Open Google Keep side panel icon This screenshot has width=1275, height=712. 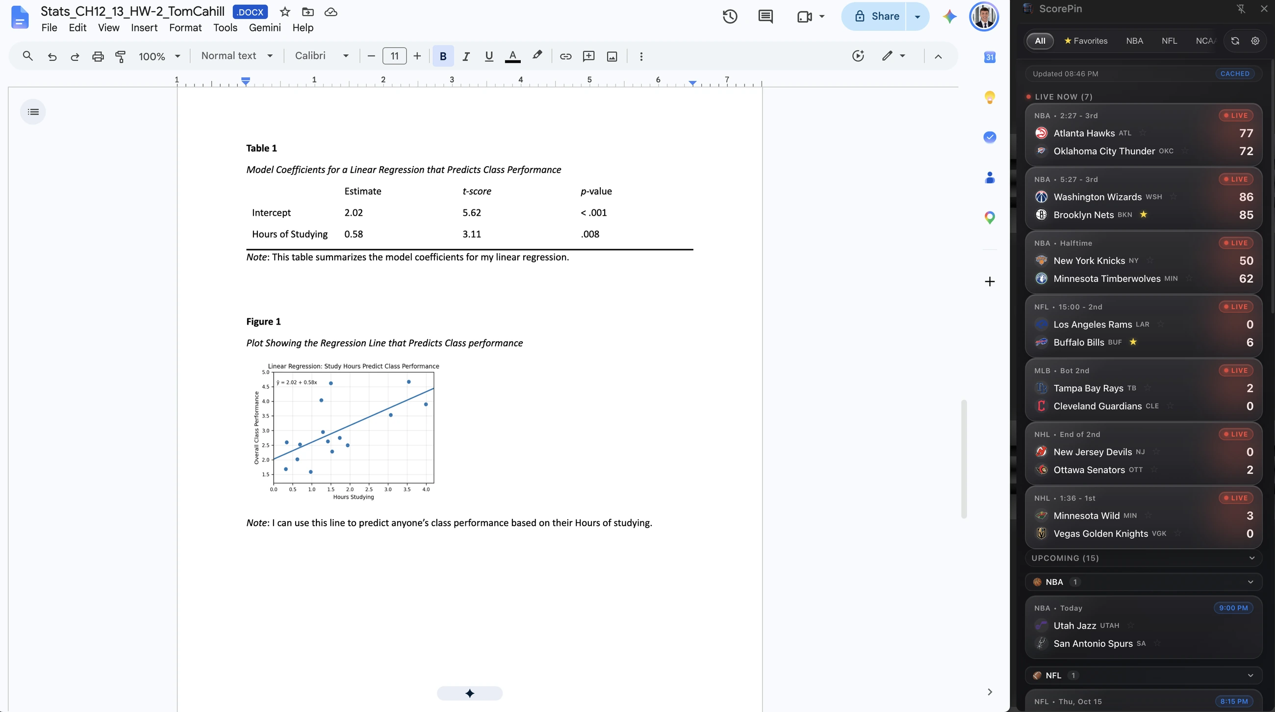[990, 97]
